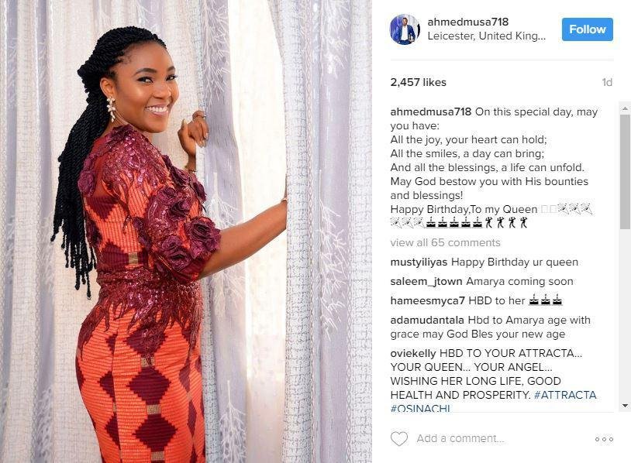Click the comments scrollbar down arrow
This screenshot has height=463, width=631.
pos(625,406)
